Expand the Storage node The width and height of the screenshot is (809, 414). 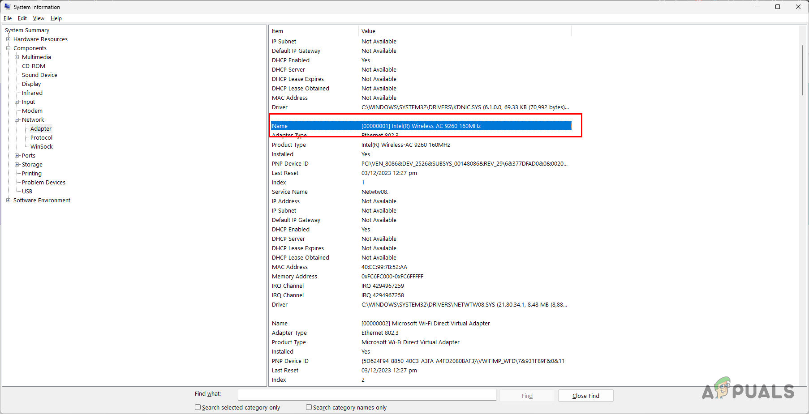(17, 164)
